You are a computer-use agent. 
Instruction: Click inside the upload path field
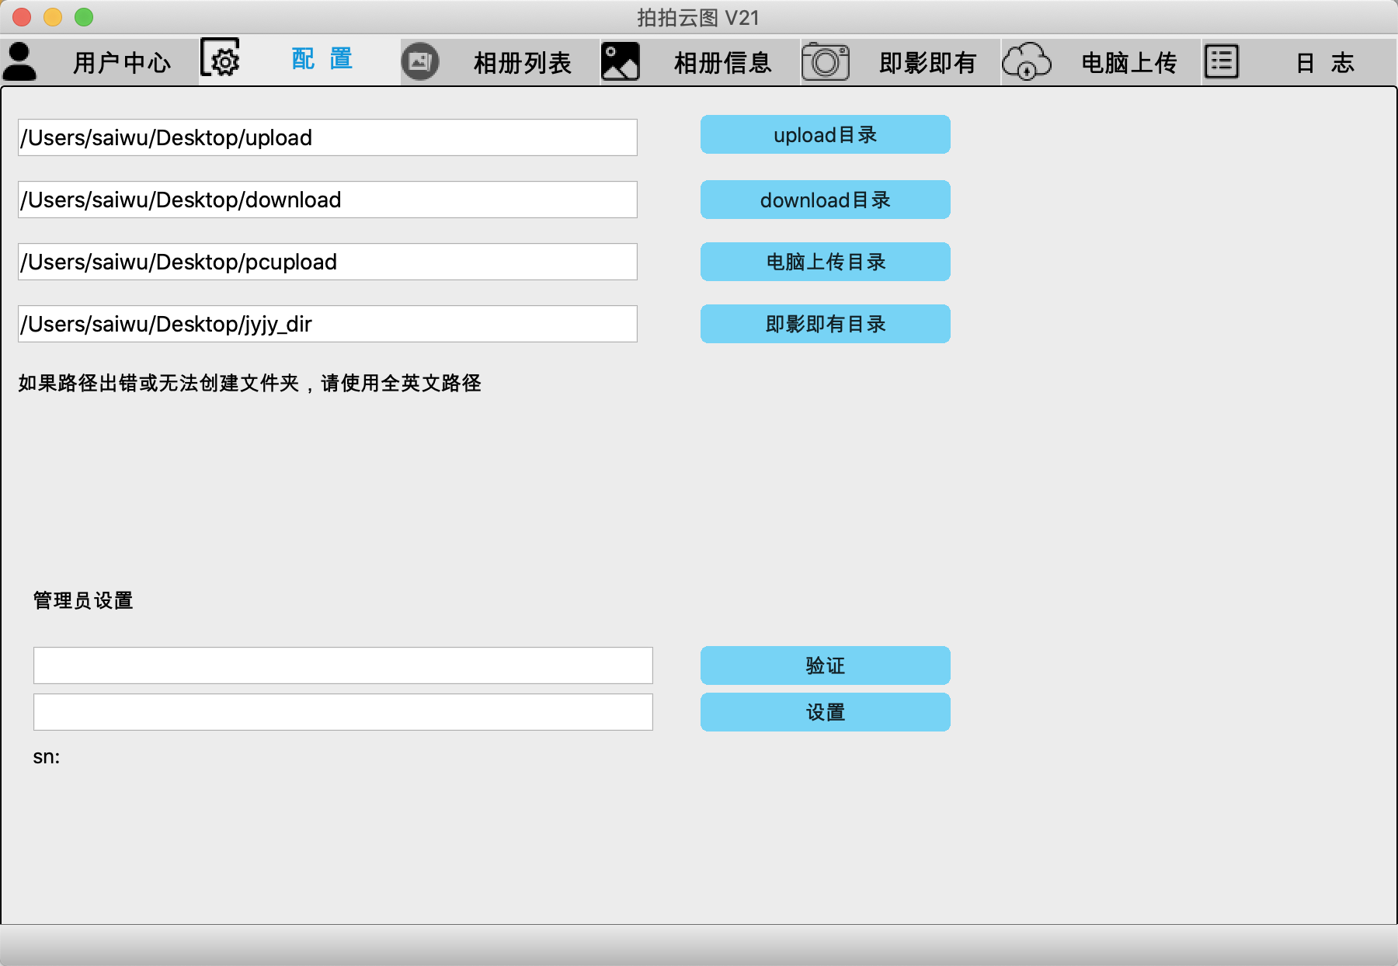pos(327,137)
